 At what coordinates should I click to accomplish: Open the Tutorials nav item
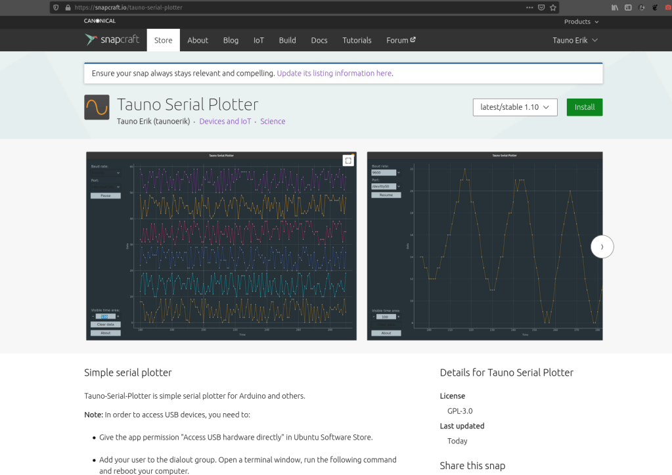[357, 40]
